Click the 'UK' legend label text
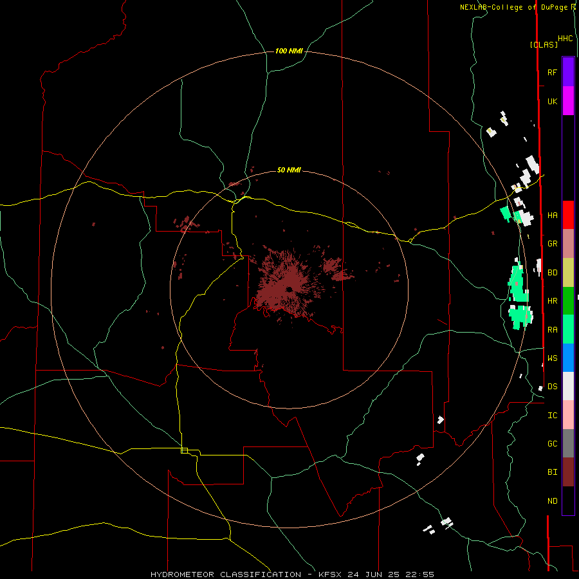 coord(552,101)
